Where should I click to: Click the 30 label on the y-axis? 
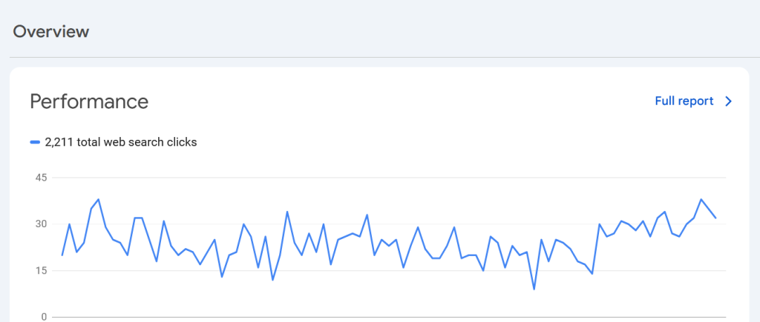tap(40, 224)
